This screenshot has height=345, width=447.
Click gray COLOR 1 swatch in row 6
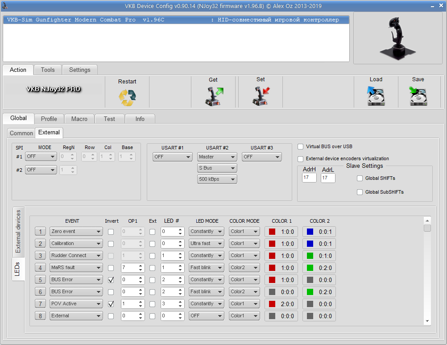[272, 292]
